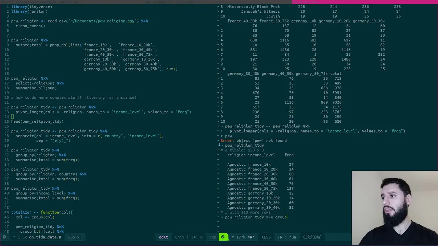Click window number 1 badge in modeline
This screenshot has height=246, width=438.
(x=4, y=237)
